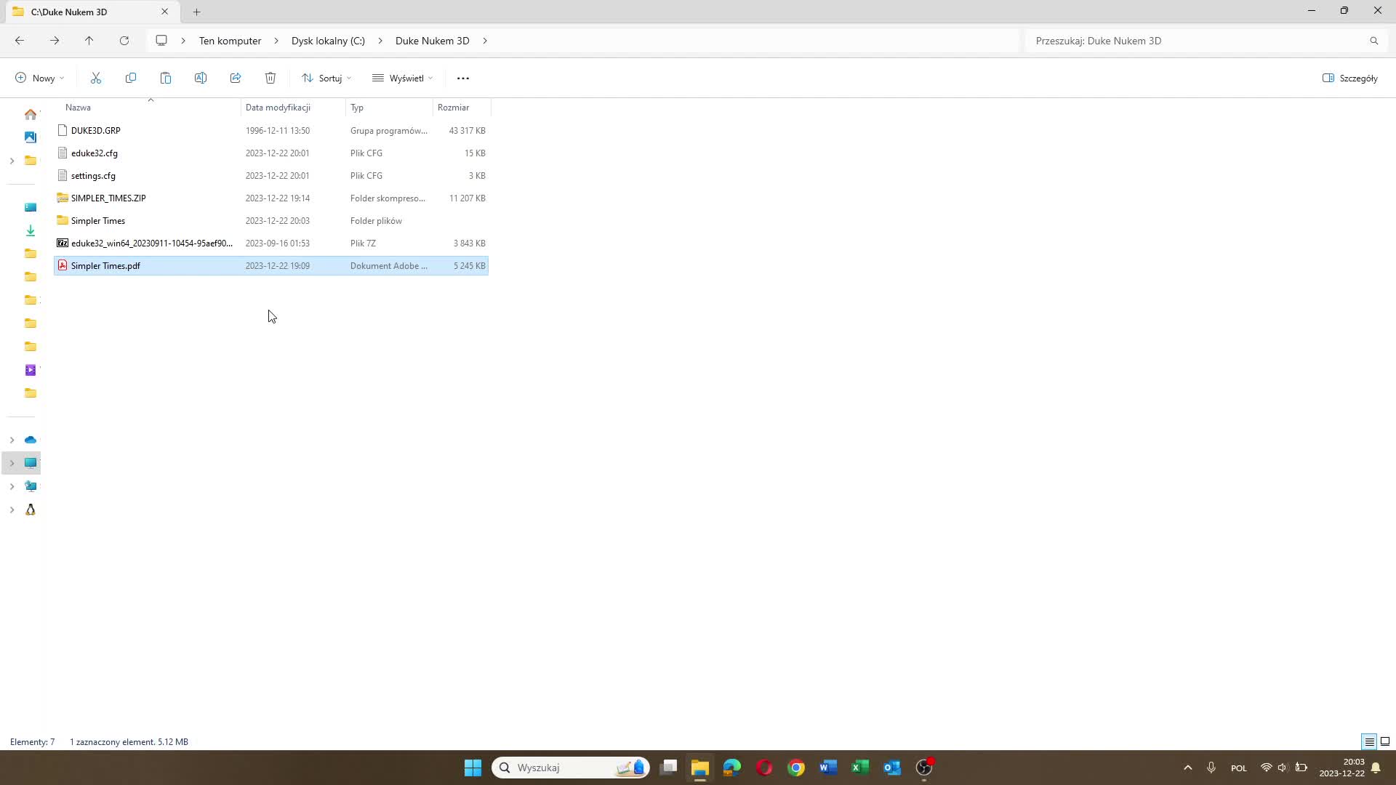
Task: Open the Sortuj dropdown menu
Action: 326,78
